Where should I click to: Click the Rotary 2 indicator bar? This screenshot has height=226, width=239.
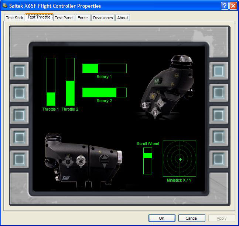[x=105, y=92]
